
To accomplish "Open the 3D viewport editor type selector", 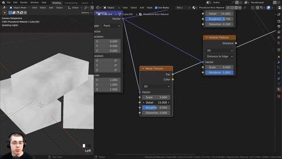I will 4,8.
